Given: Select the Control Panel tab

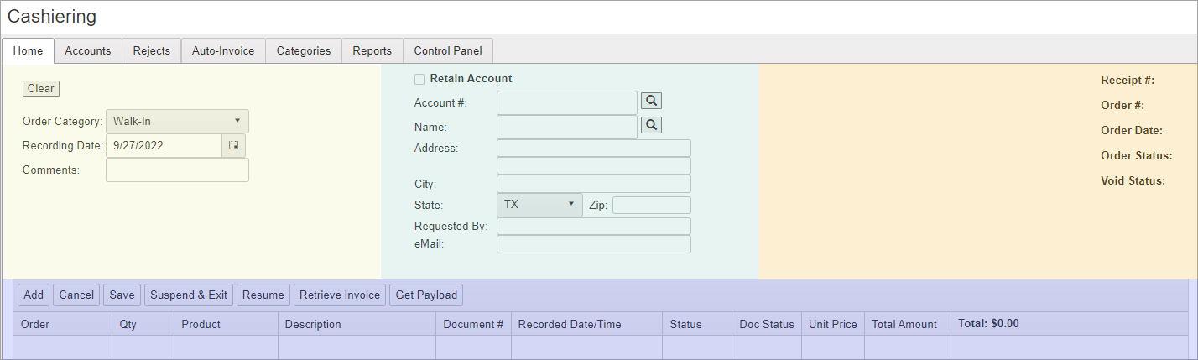Looking at the screenshot, I should tap(448, 51).
